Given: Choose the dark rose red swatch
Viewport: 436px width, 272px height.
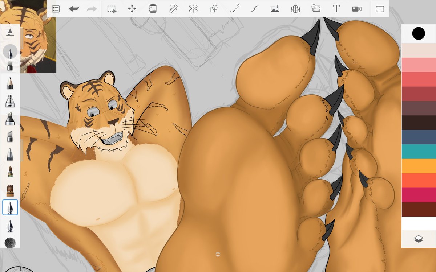Looking at the screenshot, I should [419, 94].
